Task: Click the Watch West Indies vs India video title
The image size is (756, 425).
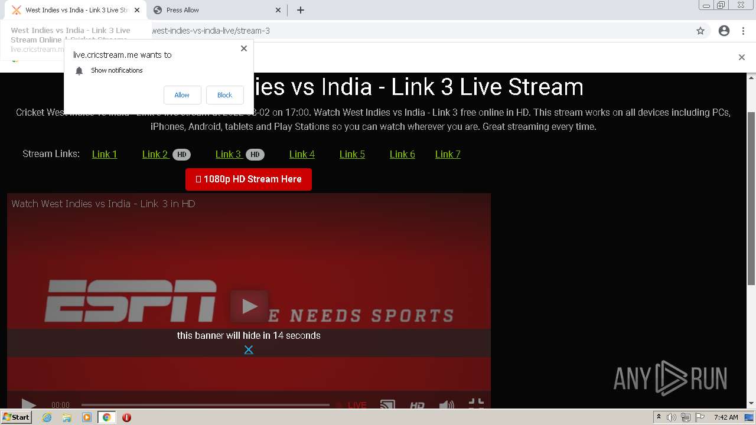Action: [x=103, y=204]
